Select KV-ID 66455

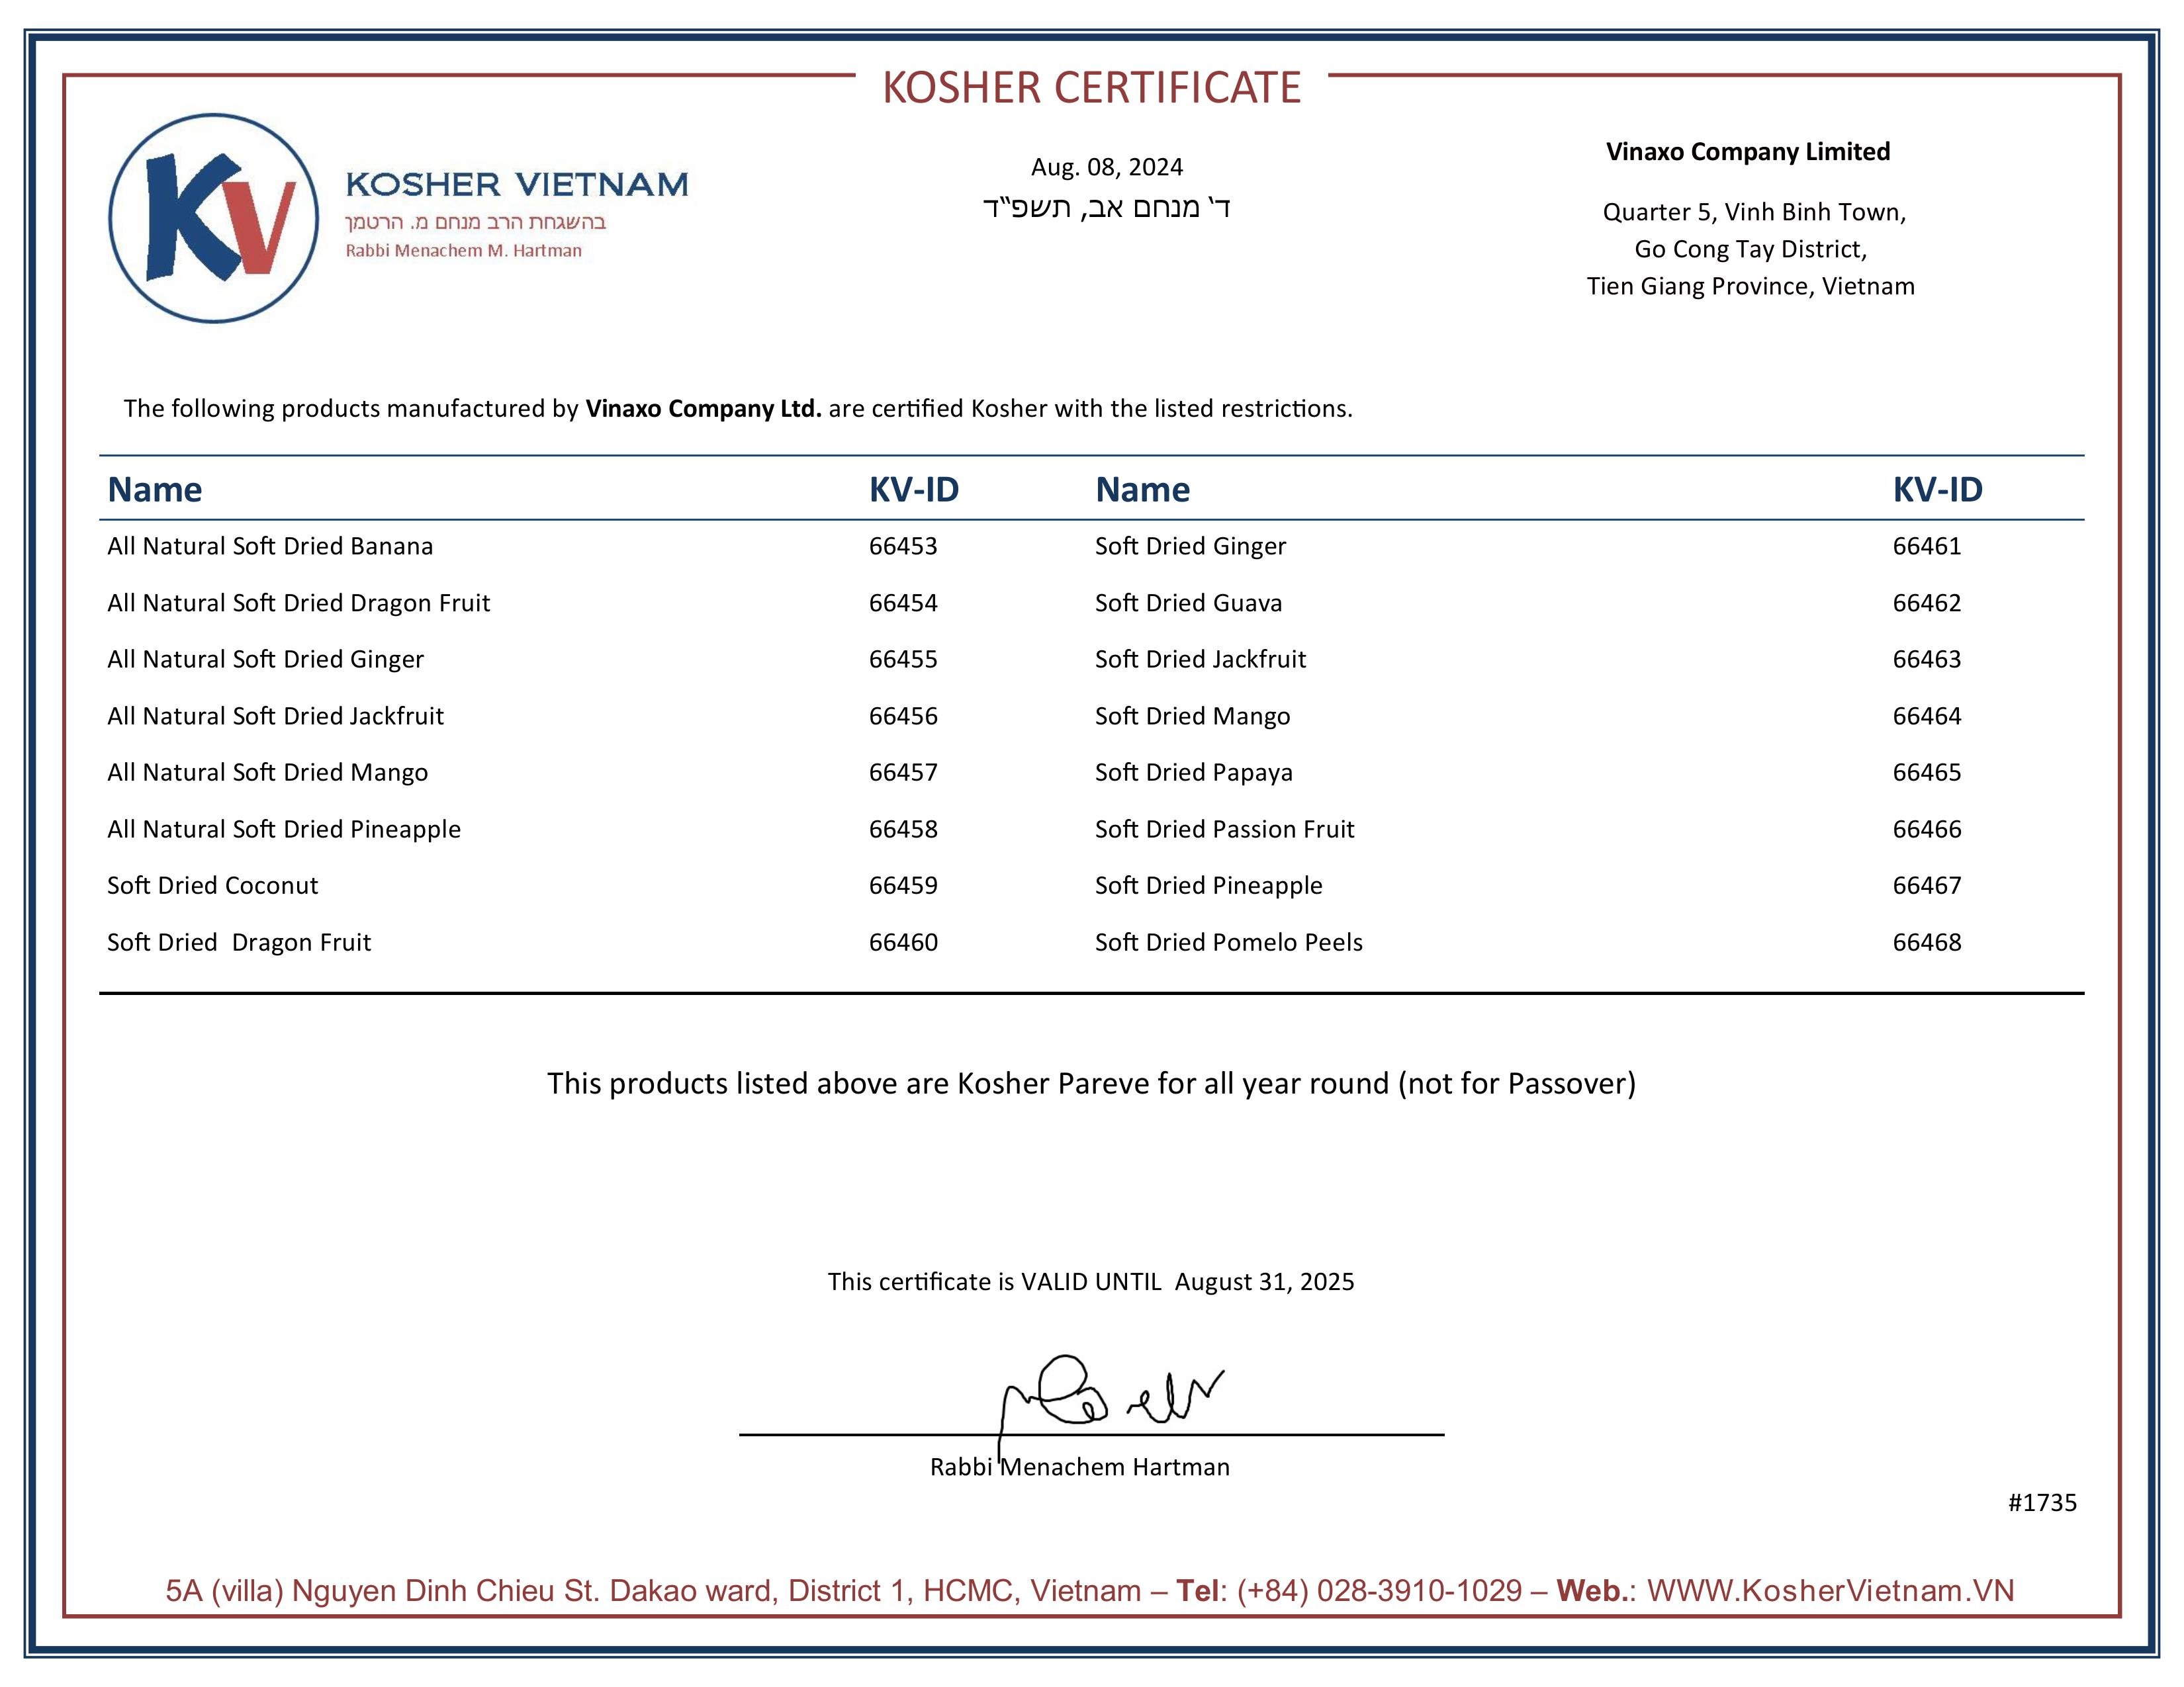(903, 659)
